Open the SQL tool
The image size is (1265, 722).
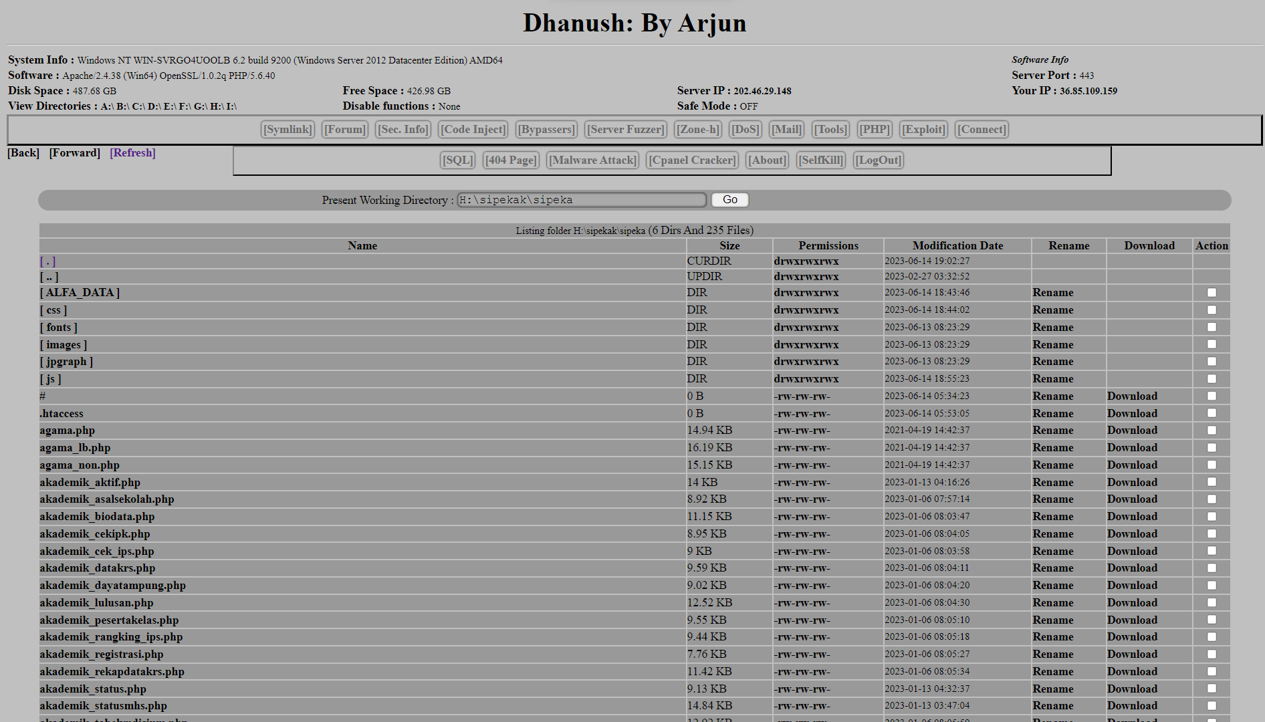458,160
